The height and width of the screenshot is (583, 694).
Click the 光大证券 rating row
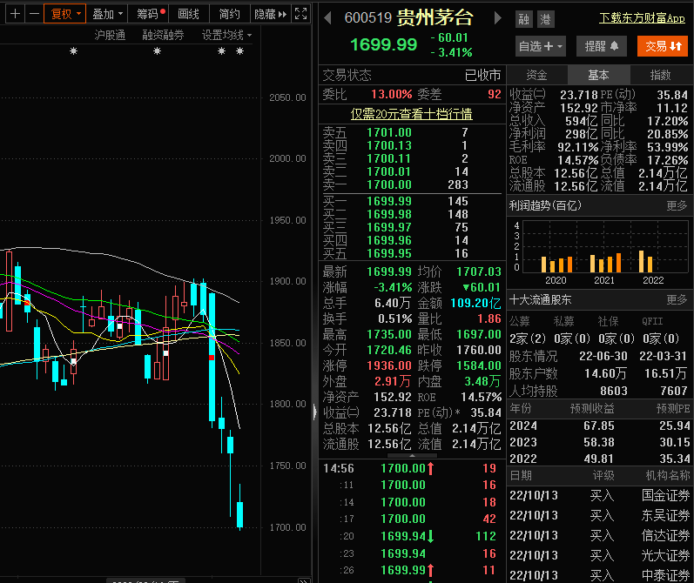click(599, 555)
